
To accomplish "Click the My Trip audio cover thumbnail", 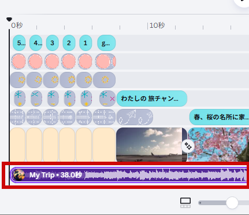I will coord(18,175).
